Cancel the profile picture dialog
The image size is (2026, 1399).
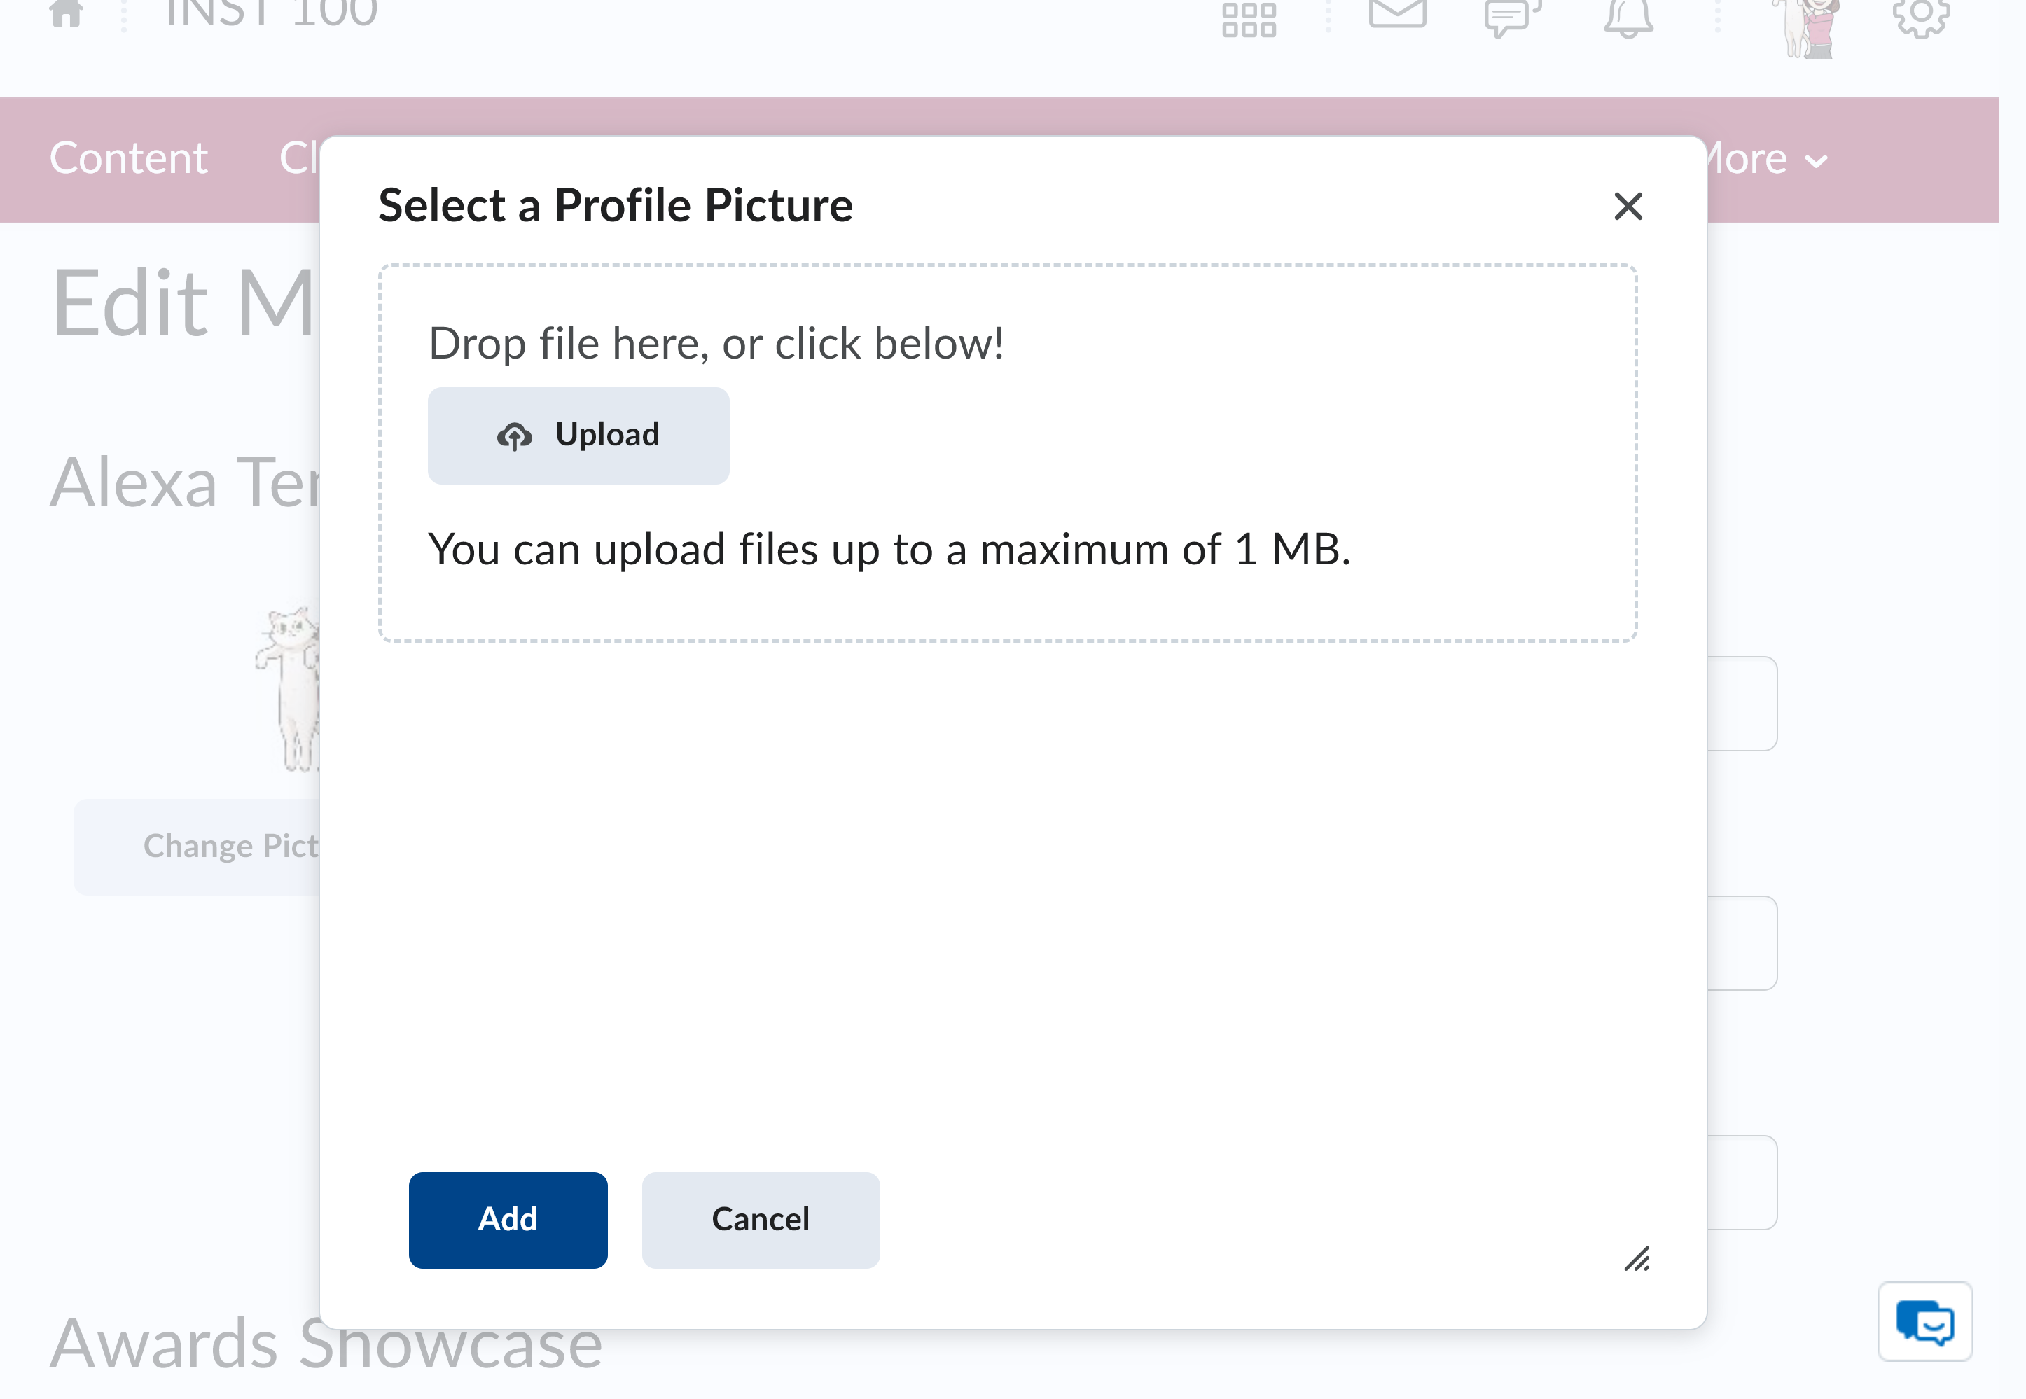pyautogui.click(x=760, y=1219)
